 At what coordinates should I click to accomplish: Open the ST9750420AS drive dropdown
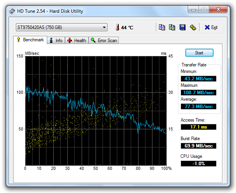[62, 27]
